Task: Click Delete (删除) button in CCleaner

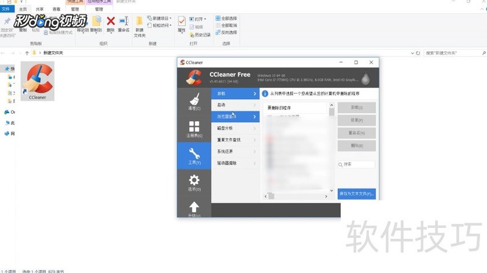Action: 357,145
